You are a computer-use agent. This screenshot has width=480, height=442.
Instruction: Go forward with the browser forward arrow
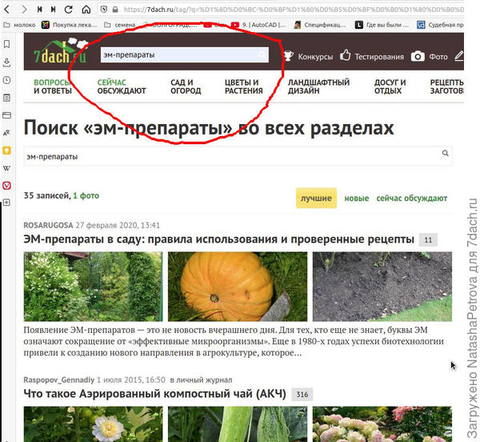tap(24, 10)
